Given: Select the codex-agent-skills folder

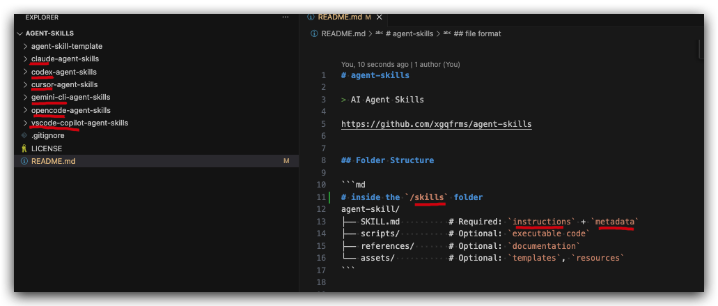Looking at the screenshot, I should pyautogui.click(x=64, y=72).
